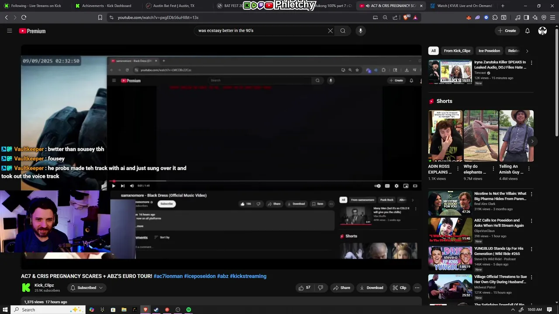Select From Kick_Clipz filter chip
The height and width of the screenshot is (314, 559).
[x=457, y=51]
